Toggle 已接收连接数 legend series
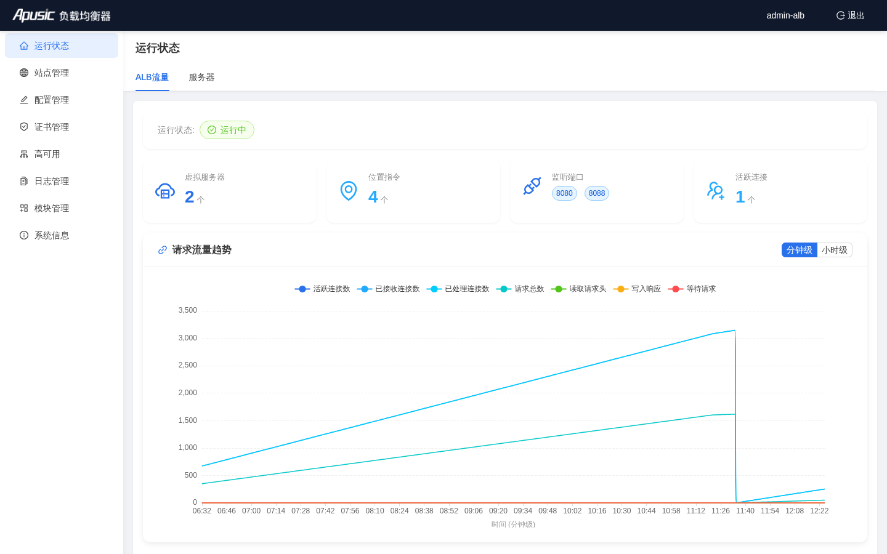 (x=388, y=289)
